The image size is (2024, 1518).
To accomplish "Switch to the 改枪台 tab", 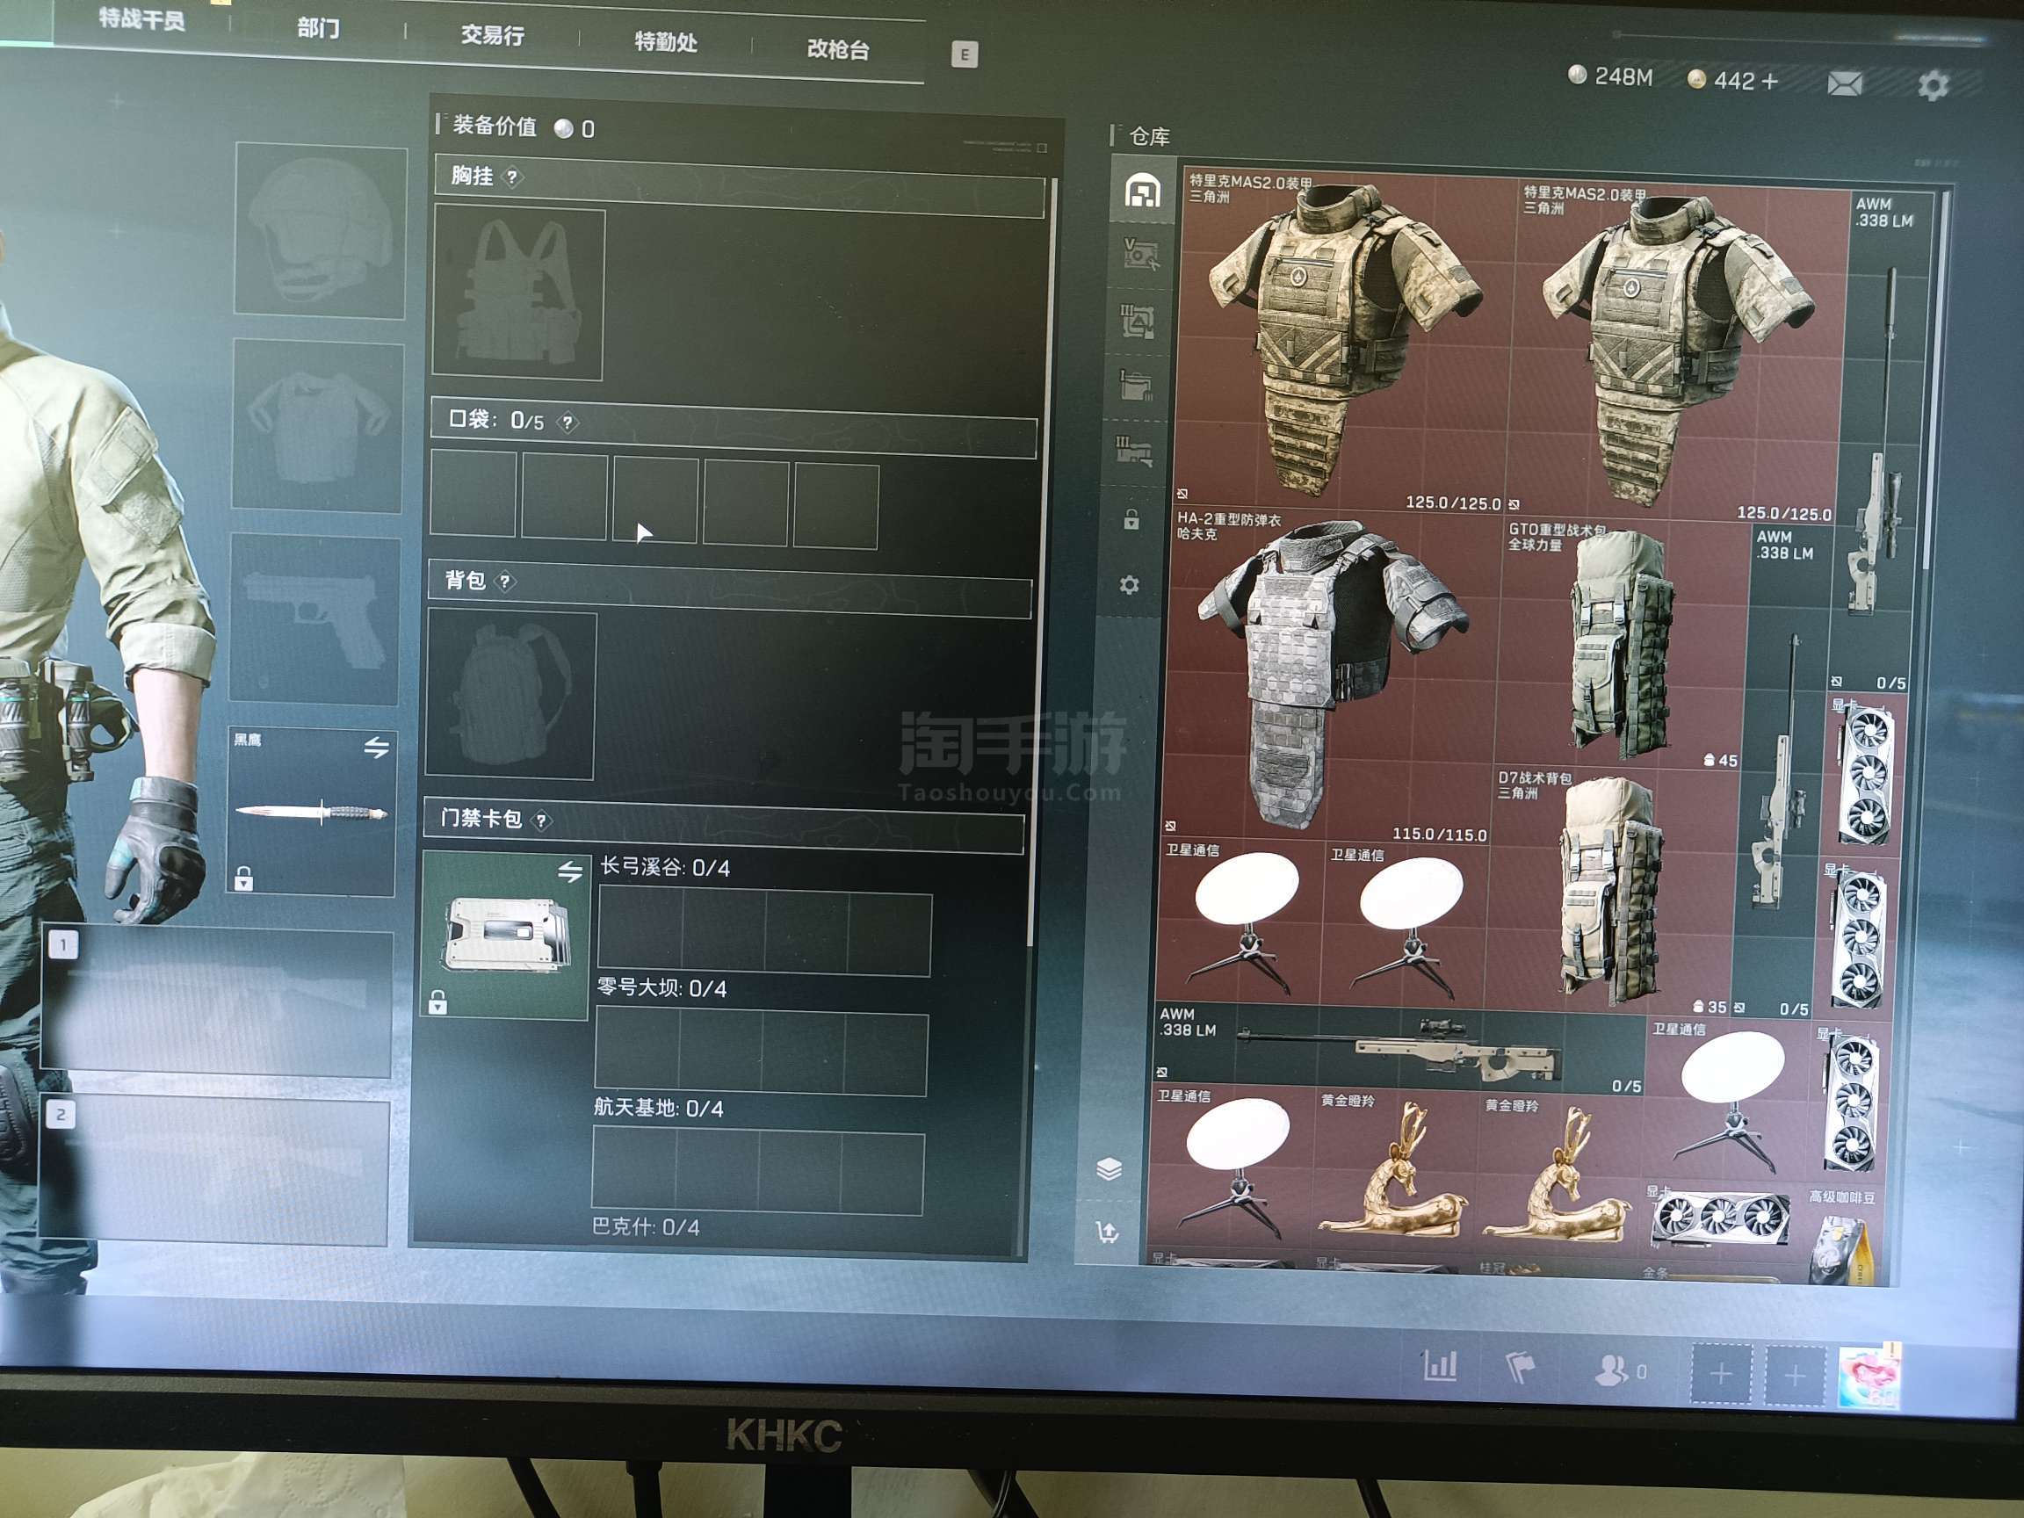I will [837, 49].
